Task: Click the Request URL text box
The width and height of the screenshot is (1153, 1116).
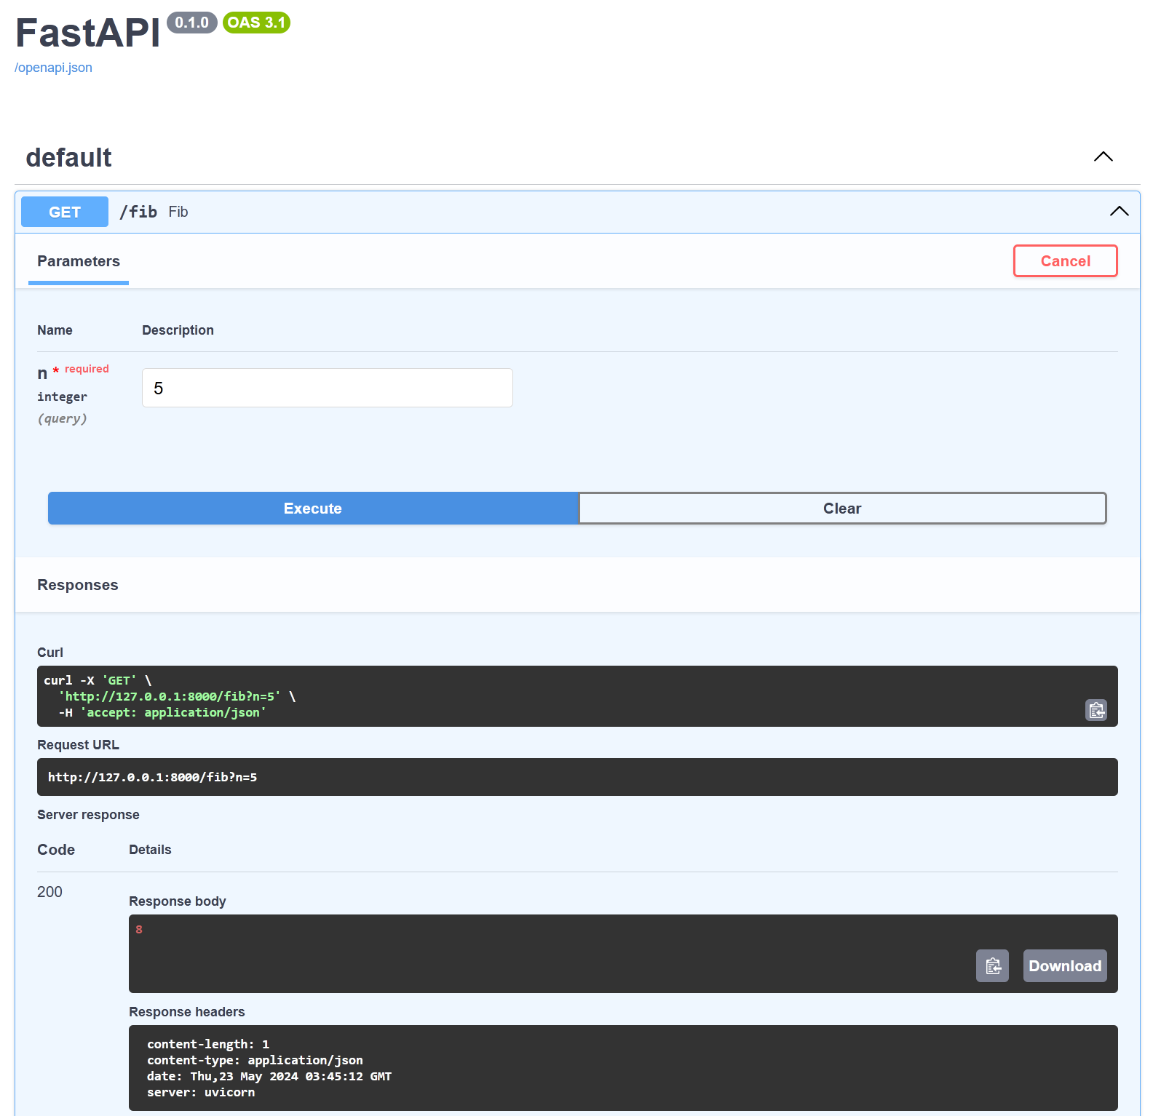Action: (x=576, y=777)
